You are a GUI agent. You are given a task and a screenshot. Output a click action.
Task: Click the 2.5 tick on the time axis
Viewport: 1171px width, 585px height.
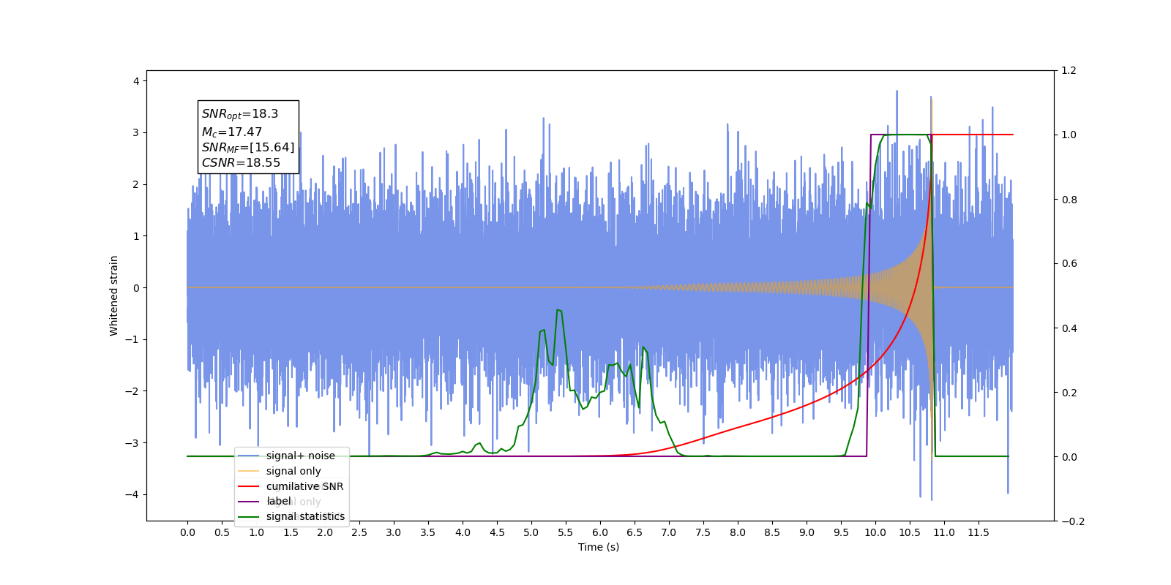(x=359, y=532)
